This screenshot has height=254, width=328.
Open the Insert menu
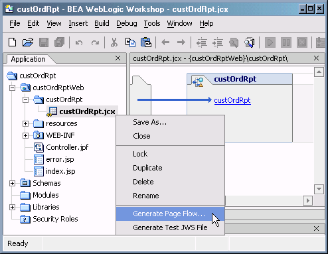78,23
